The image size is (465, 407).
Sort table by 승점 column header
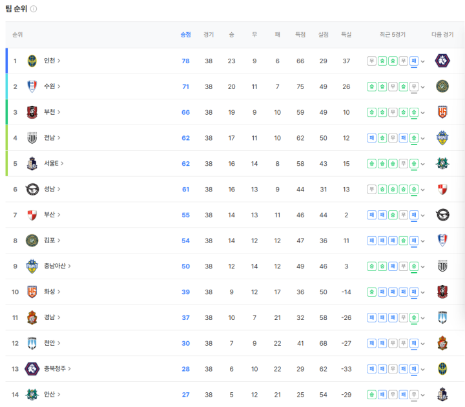coord(185,35)
